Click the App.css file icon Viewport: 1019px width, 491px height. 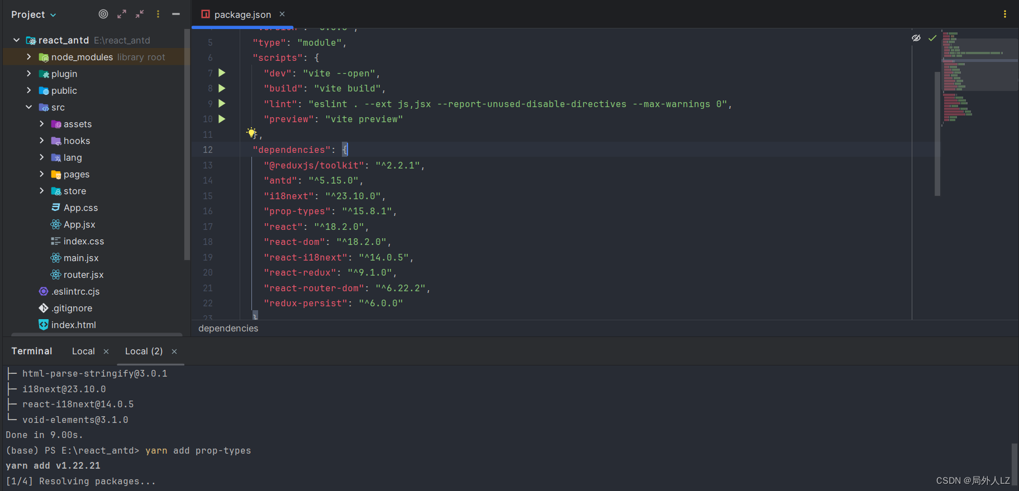click(x=56, y=208)
